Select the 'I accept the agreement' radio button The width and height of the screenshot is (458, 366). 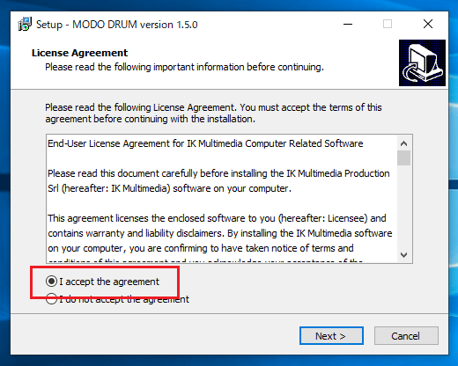(51, 282)
